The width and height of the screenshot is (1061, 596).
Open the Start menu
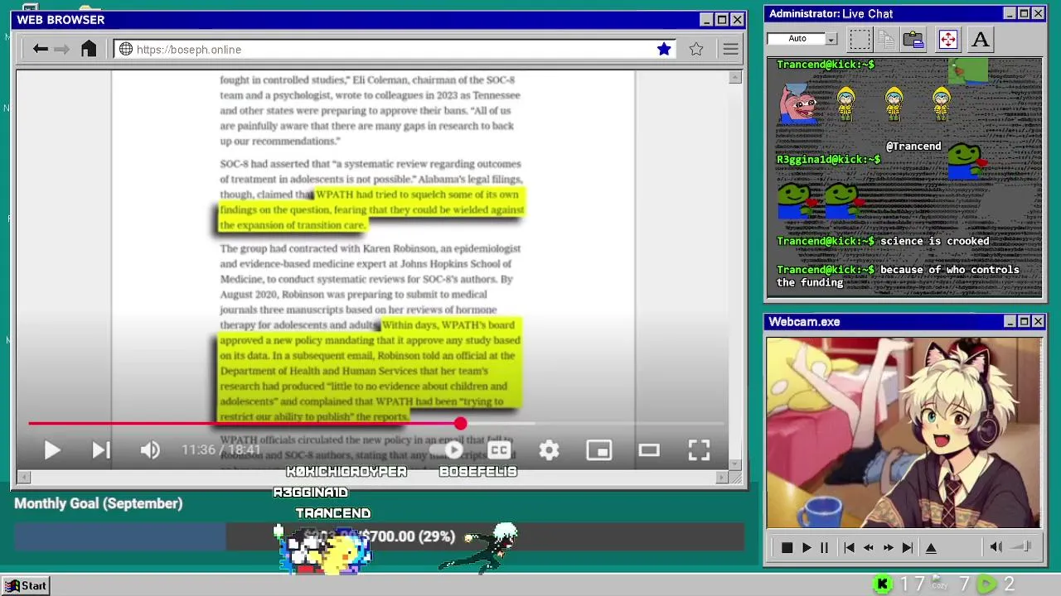(x=26, y=585)
